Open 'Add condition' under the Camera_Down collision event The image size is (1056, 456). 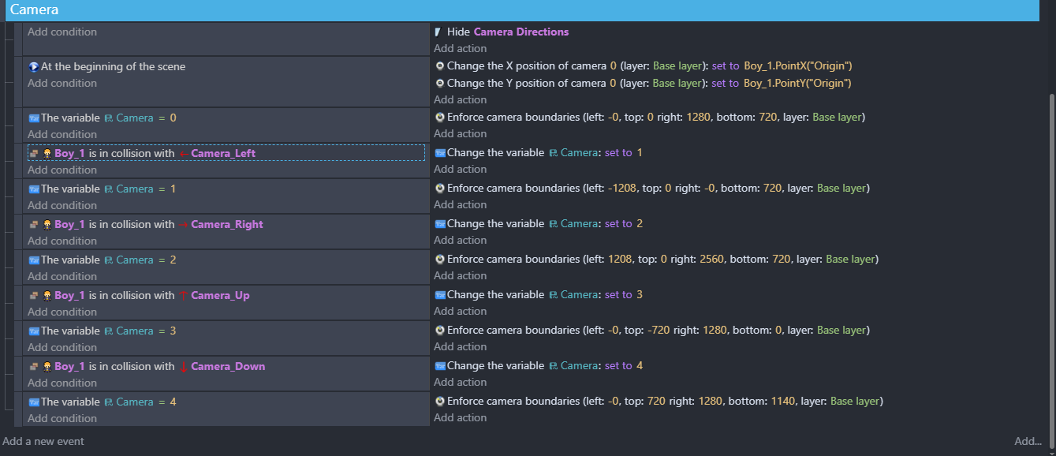(x=62, y=383)
